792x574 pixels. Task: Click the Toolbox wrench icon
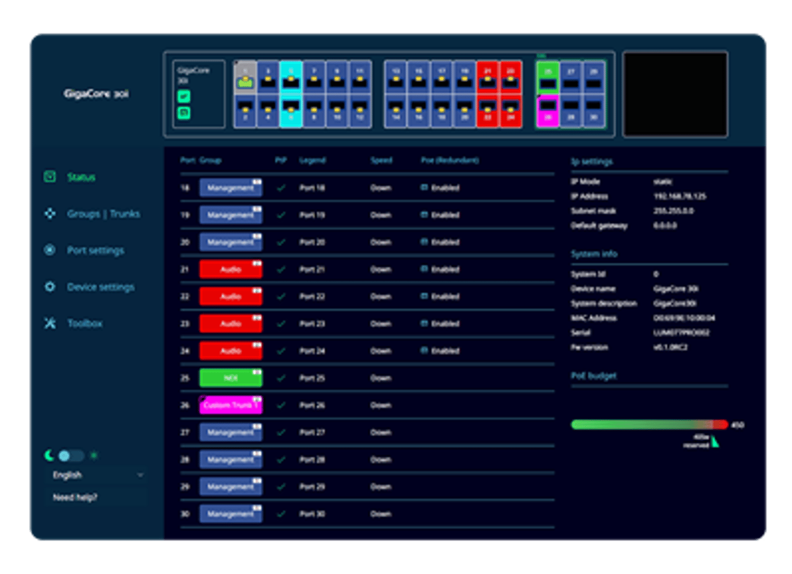pos(50,323)
